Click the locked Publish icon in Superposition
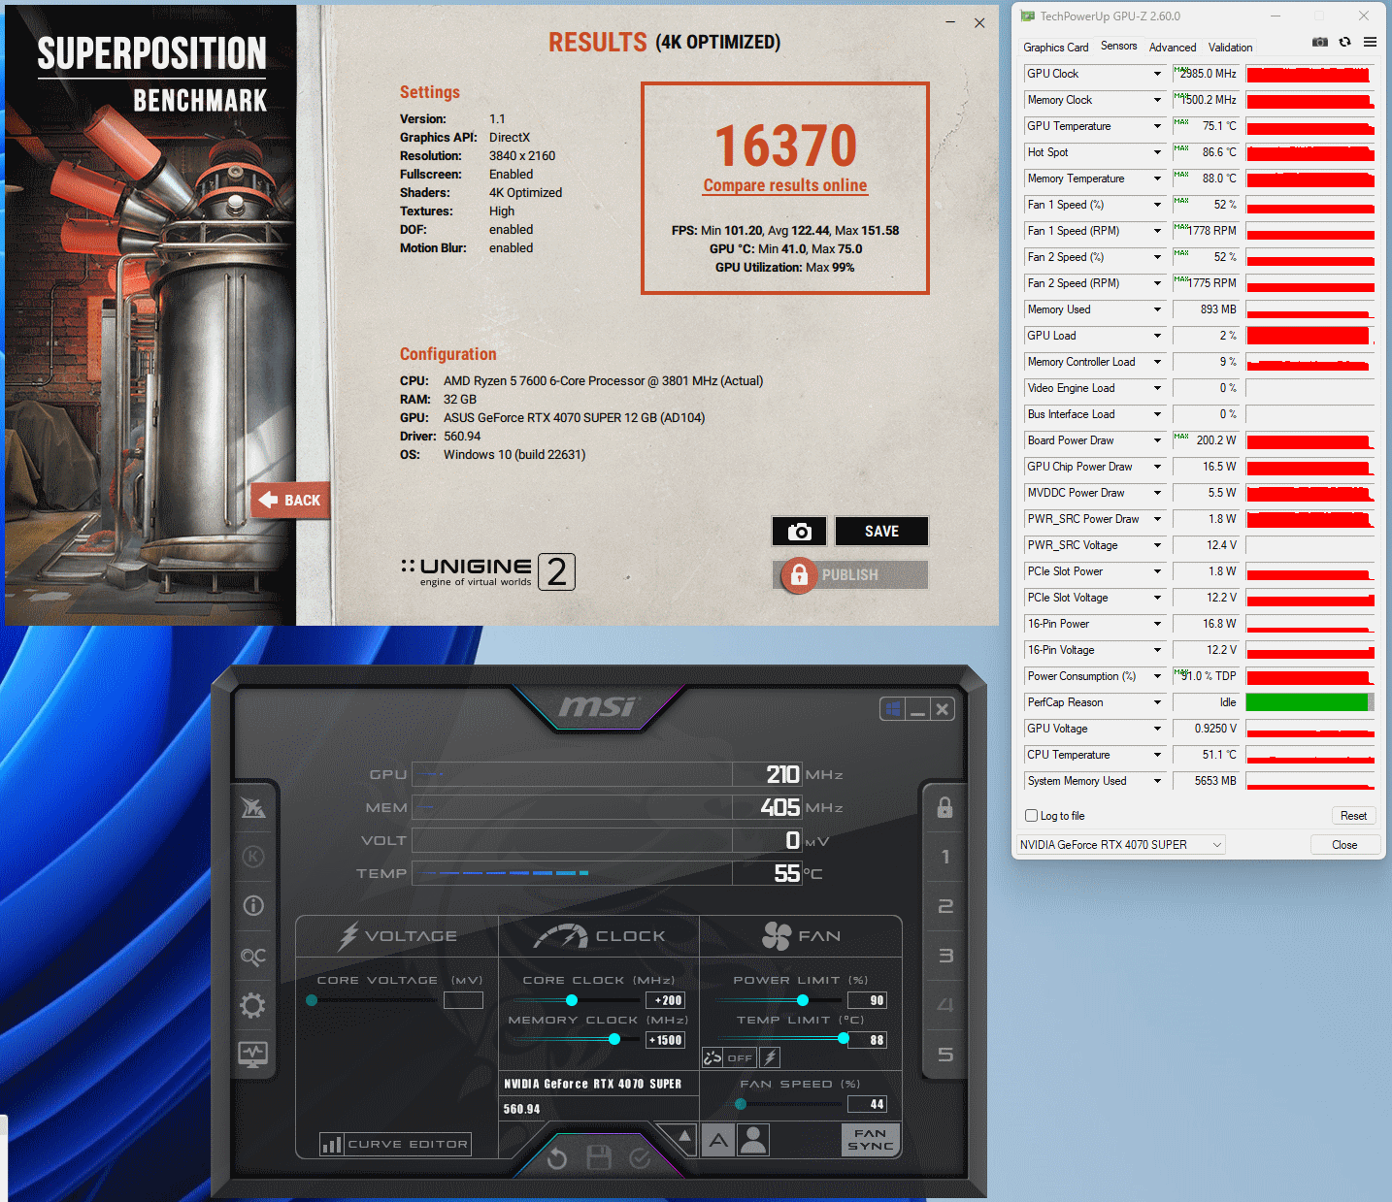 798,574
